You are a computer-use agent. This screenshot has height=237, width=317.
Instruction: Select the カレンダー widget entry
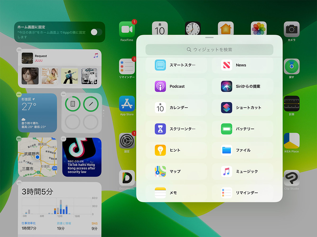(176, 108)
